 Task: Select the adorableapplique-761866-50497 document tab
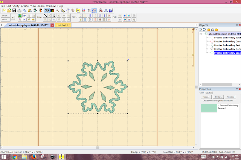tap(29, 25)
